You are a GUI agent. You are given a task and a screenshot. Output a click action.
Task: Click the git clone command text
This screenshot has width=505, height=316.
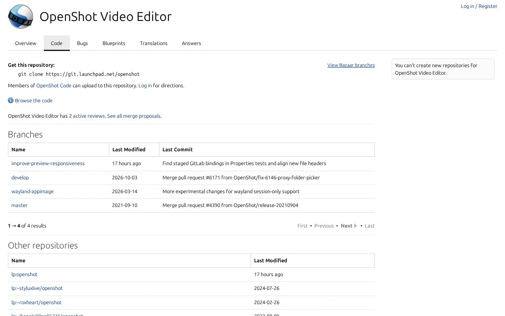(79, 74)
